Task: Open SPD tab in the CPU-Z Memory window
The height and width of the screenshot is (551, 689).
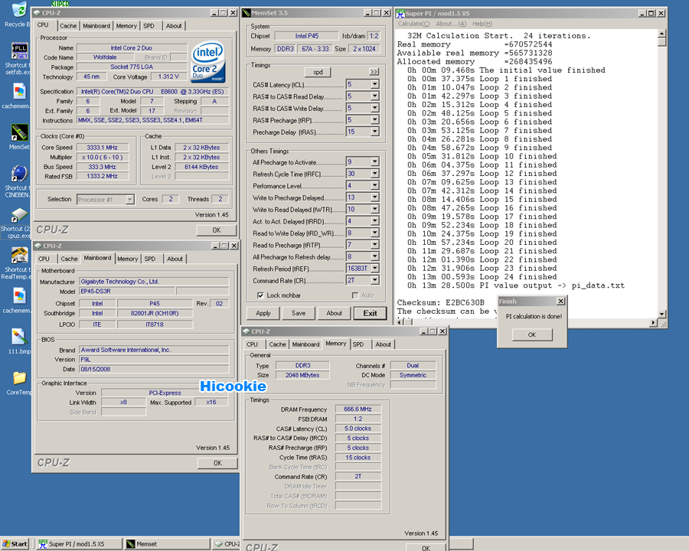Action: coord(358,344)
